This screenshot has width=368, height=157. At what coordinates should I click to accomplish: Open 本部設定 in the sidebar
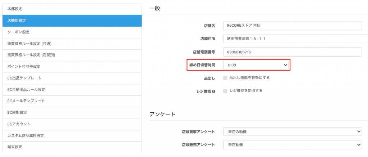coord(72,9)
